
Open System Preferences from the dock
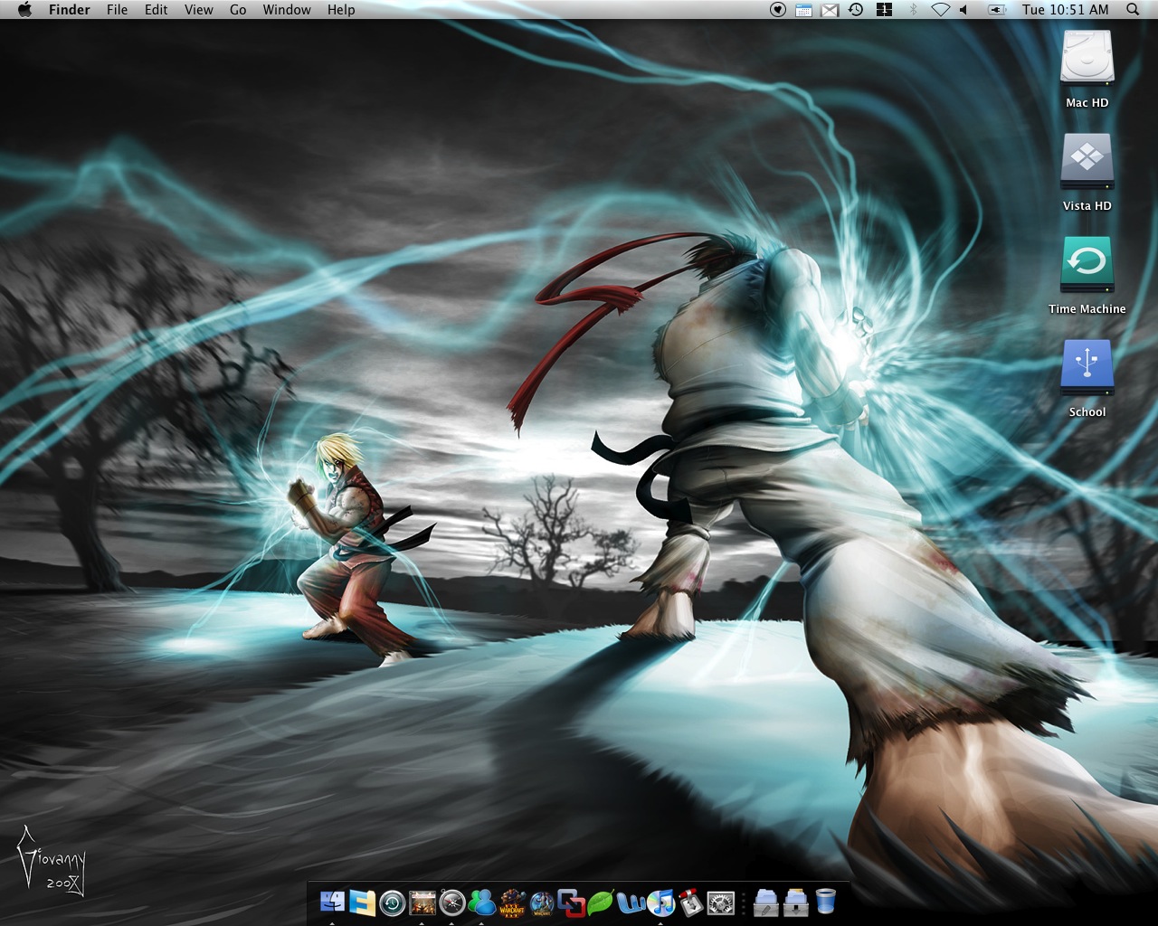(721, 902)
